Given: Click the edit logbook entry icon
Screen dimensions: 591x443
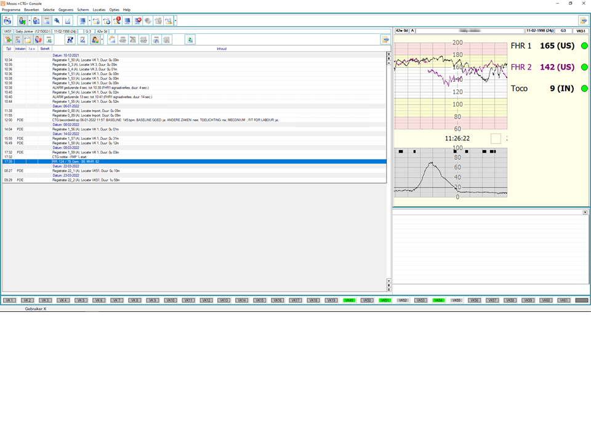Looking at the screenshot, I should (18, 39).
